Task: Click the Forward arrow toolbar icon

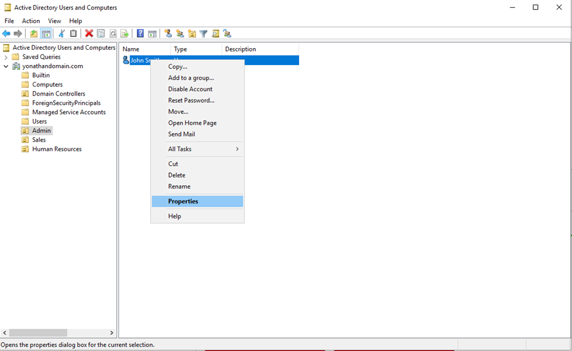Action: [x=18, y=33]
